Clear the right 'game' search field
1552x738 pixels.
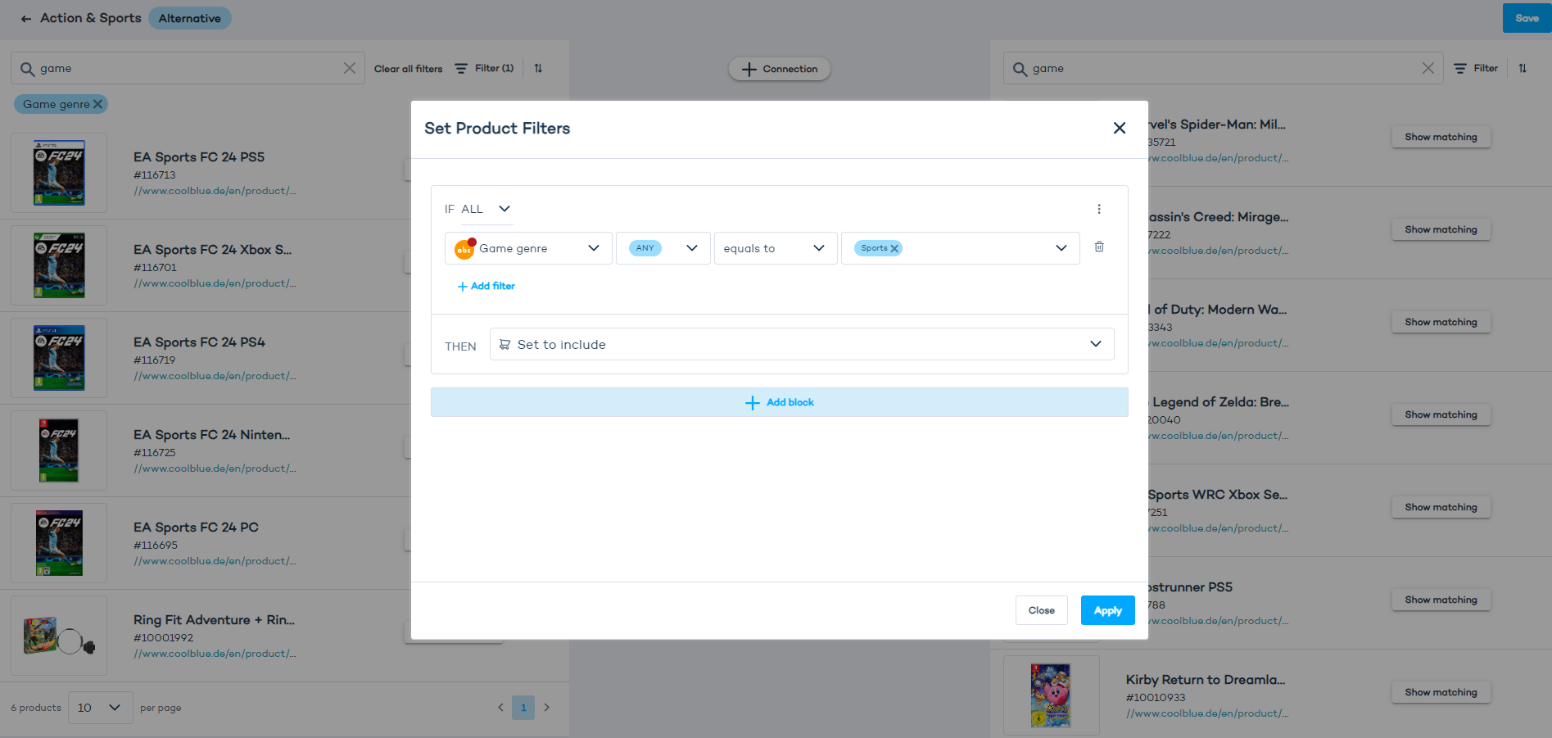pos(1428,68)
